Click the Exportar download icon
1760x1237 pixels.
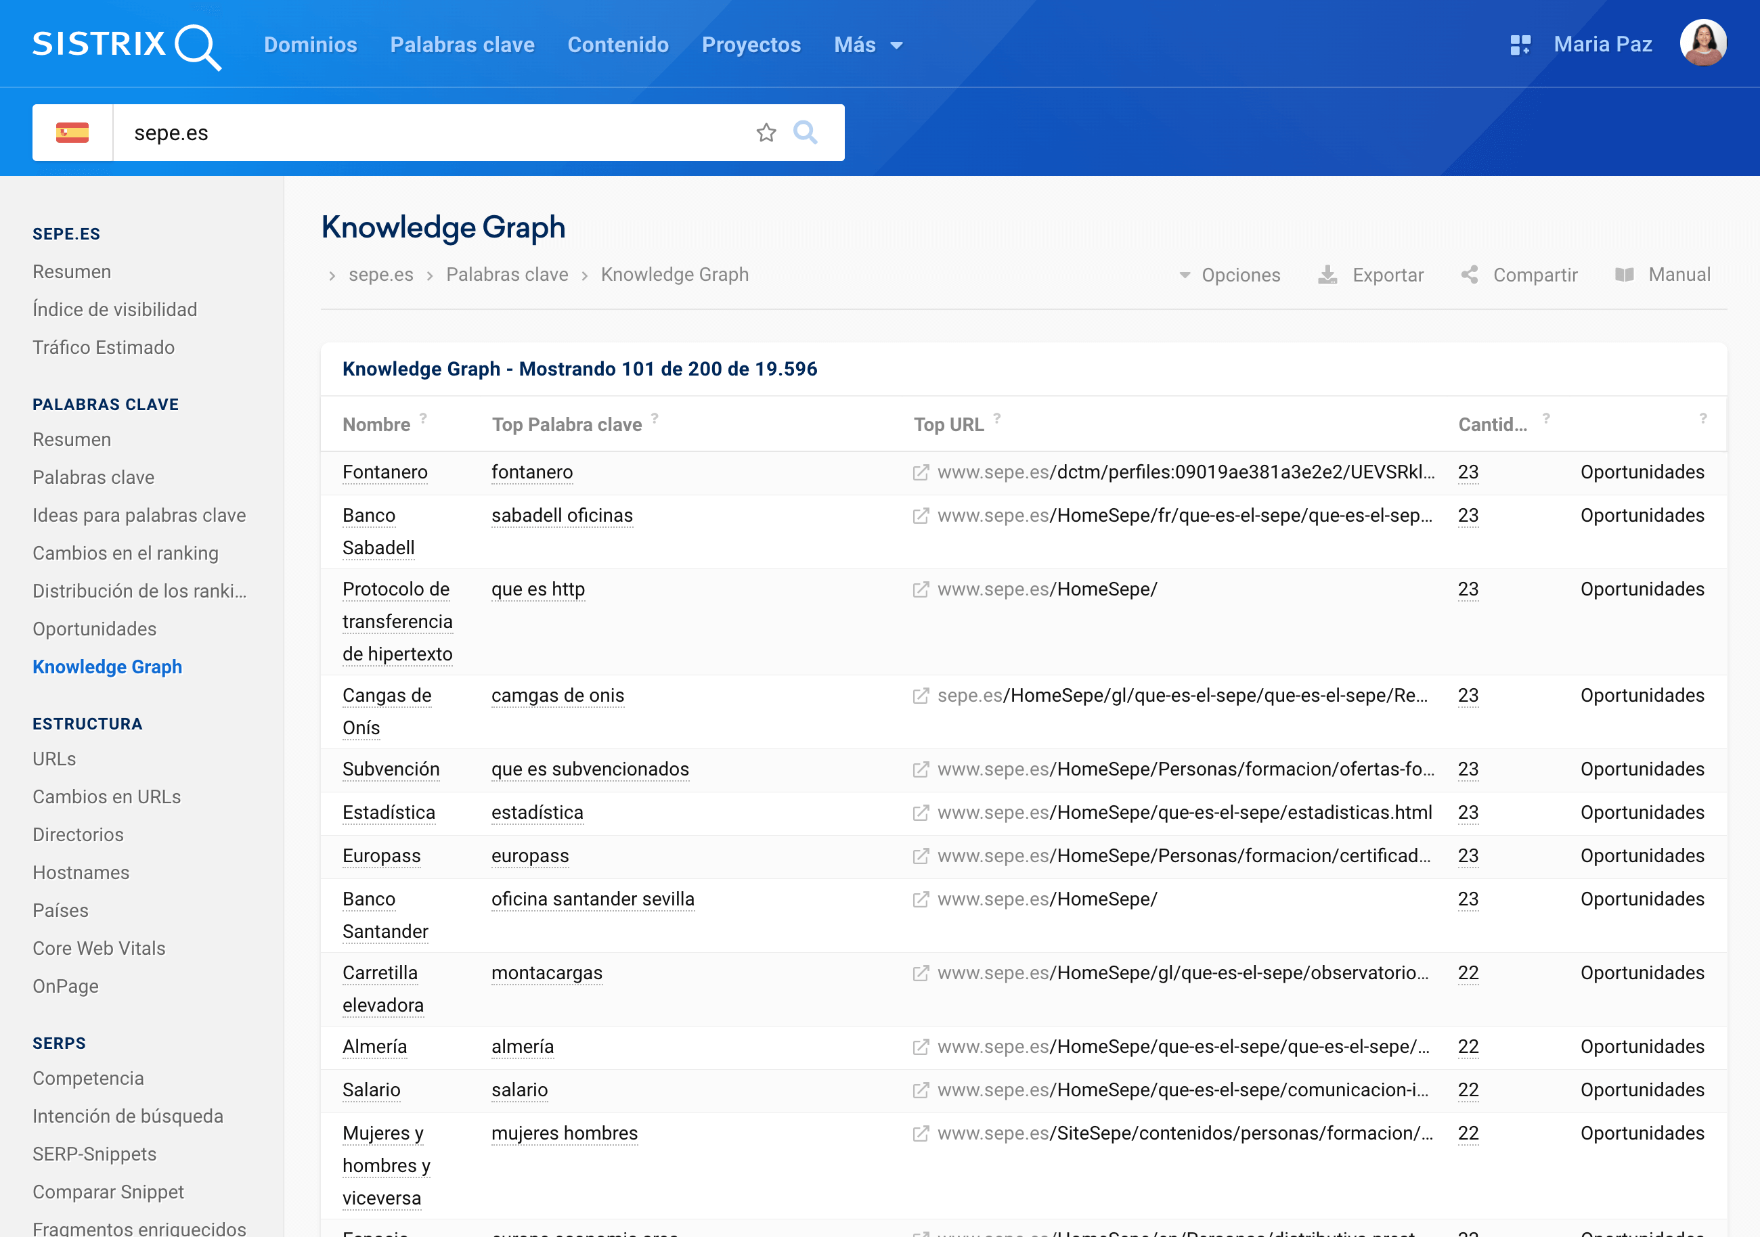click(1327, 274)
